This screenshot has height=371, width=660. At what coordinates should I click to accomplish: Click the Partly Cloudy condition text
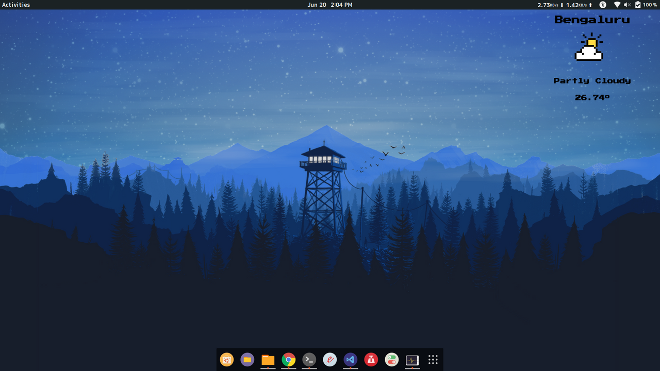coord(592,81)
